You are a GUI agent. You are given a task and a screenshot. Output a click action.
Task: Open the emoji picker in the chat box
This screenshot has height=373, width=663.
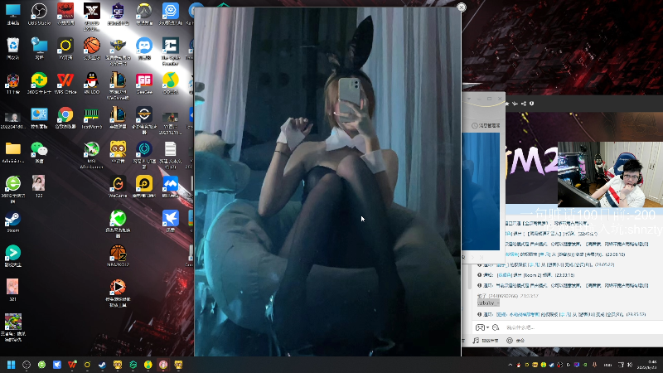(x=496, y=327)
